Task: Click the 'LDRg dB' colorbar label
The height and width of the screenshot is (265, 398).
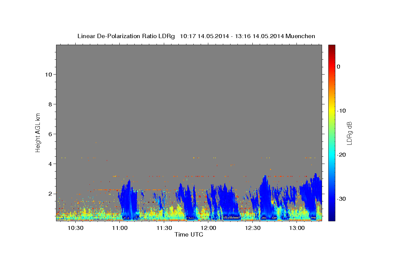Action: [349, 133]
